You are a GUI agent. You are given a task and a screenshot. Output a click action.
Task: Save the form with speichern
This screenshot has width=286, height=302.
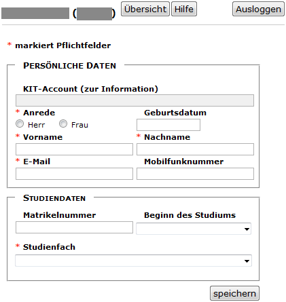234,293
